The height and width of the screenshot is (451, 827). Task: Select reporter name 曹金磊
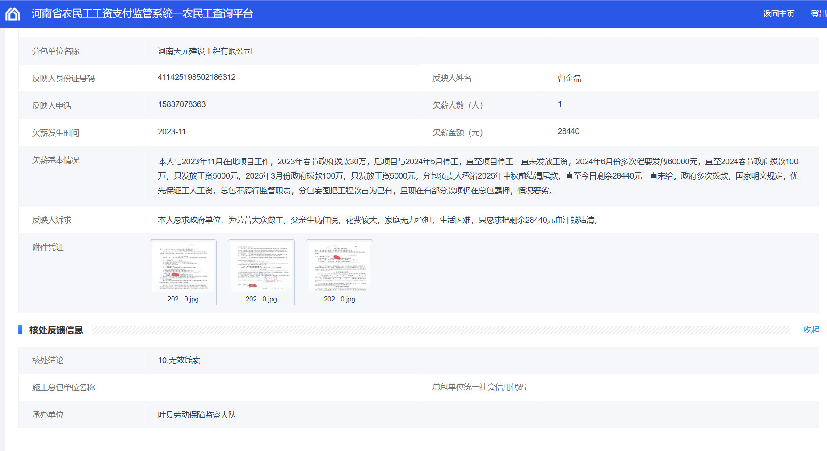570,78
